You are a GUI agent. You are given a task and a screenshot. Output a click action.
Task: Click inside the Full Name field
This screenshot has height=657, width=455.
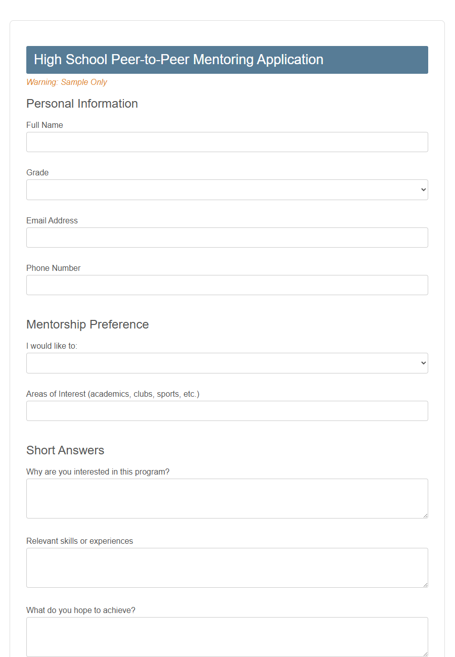click(227, 142)
